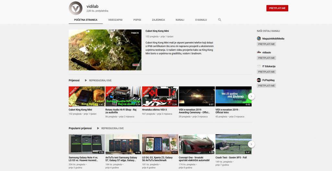332x171 pixels.
Task: Play the featured Cubot King Kong Mini video
Action: coord(105,50)
